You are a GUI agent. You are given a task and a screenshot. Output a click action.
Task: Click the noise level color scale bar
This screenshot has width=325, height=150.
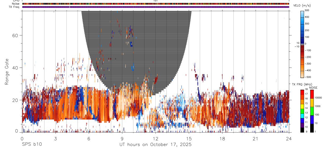(x=312, y=111)
